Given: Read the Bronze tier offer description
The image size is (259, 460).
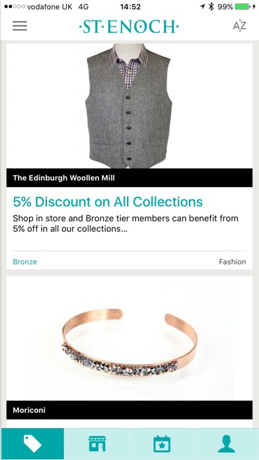Looking at the screenshot, I should click(126, 223).
